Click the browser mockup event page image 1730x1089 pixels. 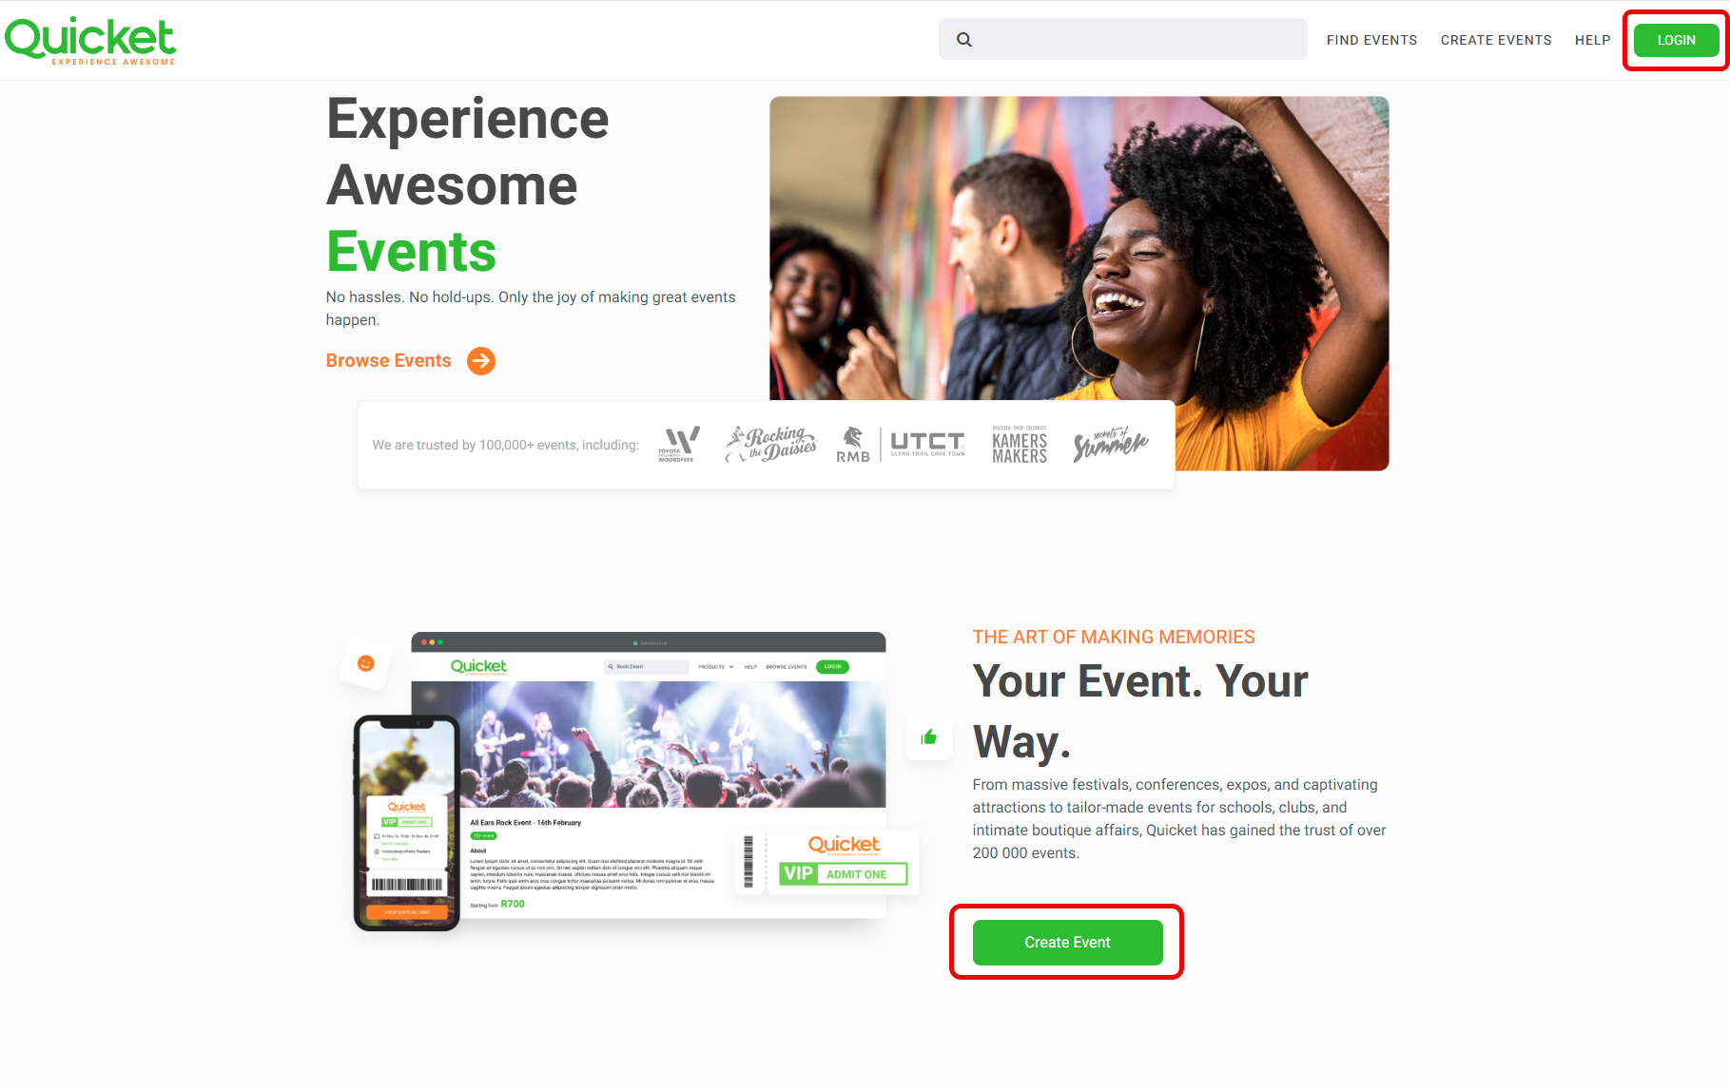click(x=649, y=775)
